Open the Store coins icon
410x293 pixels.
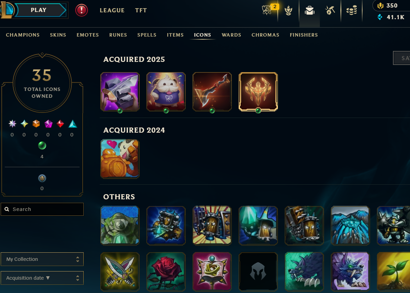[x=351, y=11]
